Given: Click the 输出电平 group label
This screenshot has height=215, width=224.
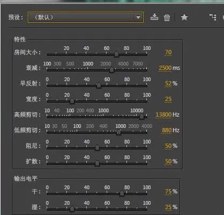Looking at the screenshot, I should [x=26, y=178].
